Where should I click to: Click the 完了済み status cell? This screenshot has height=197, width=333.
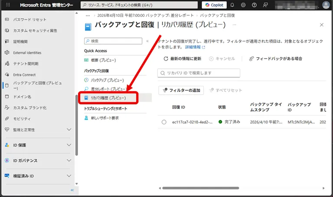pyautogui.click(x=229, y=122)
